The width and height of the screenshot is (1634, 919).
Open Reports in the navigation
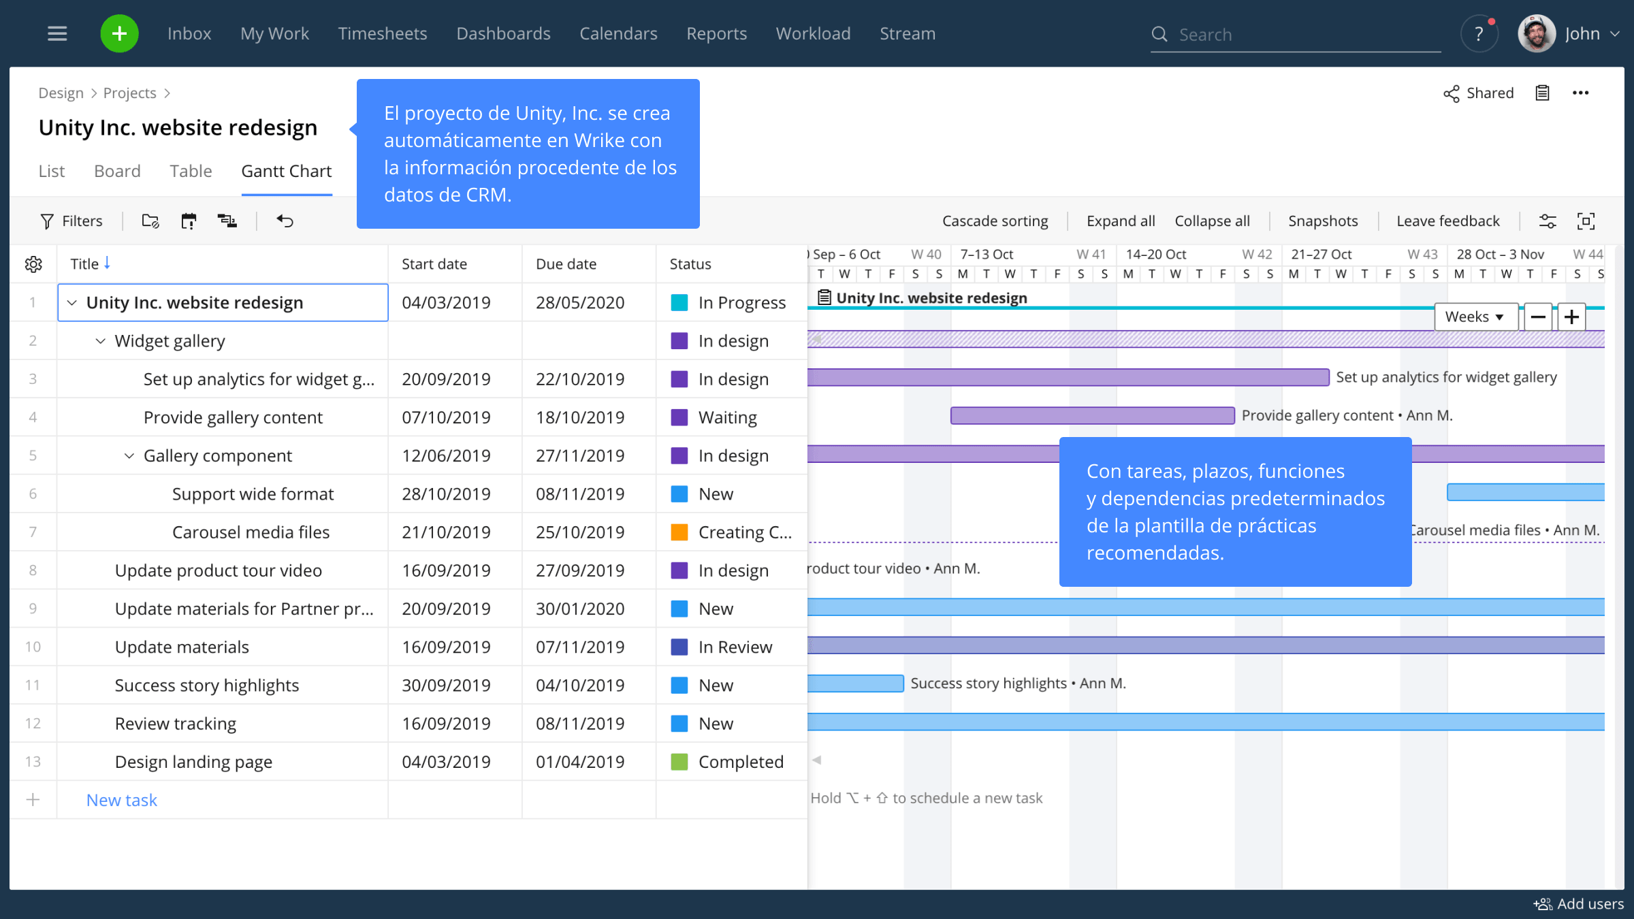coord(716,33)
